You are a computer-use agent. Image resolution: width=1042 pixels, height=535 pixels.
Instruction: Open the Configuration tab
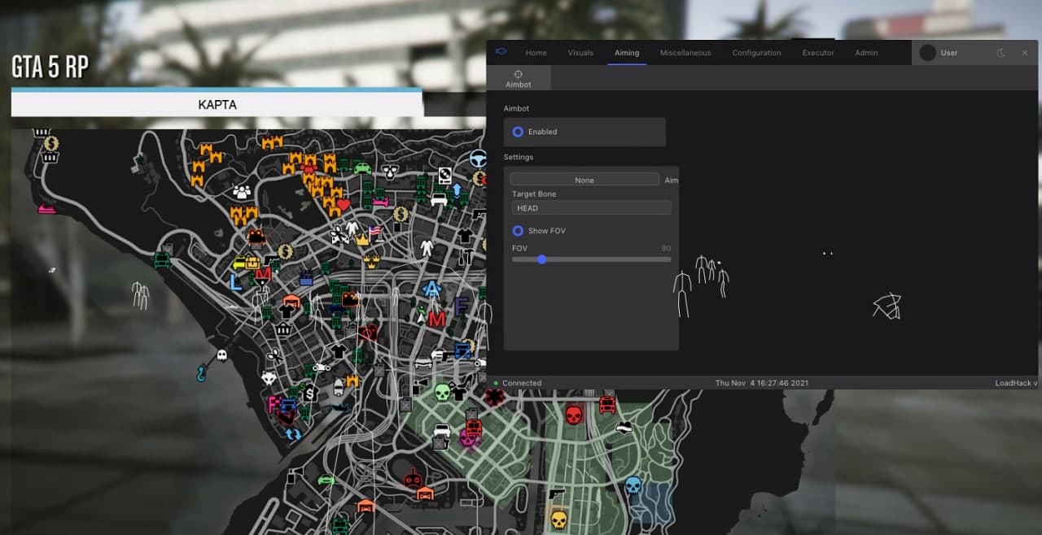tap(756, 53)
